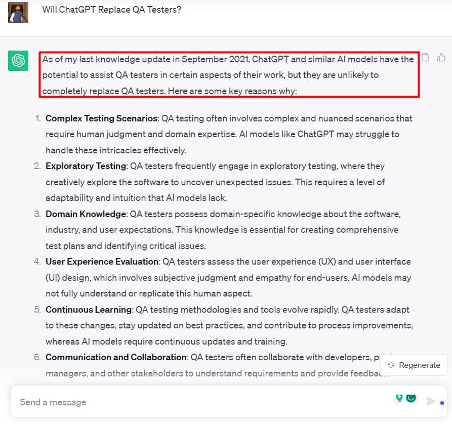
Task: Click the question 'Will ChatGPT Replace QA Testers?'
Action: (x=111, y=10)
